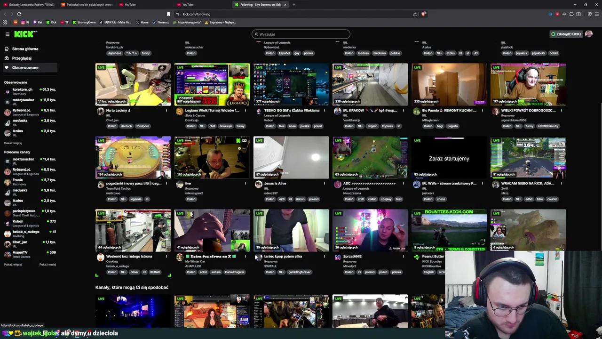Open stream title pogadanki i nowy pacz tfti

tap(134, 184)
